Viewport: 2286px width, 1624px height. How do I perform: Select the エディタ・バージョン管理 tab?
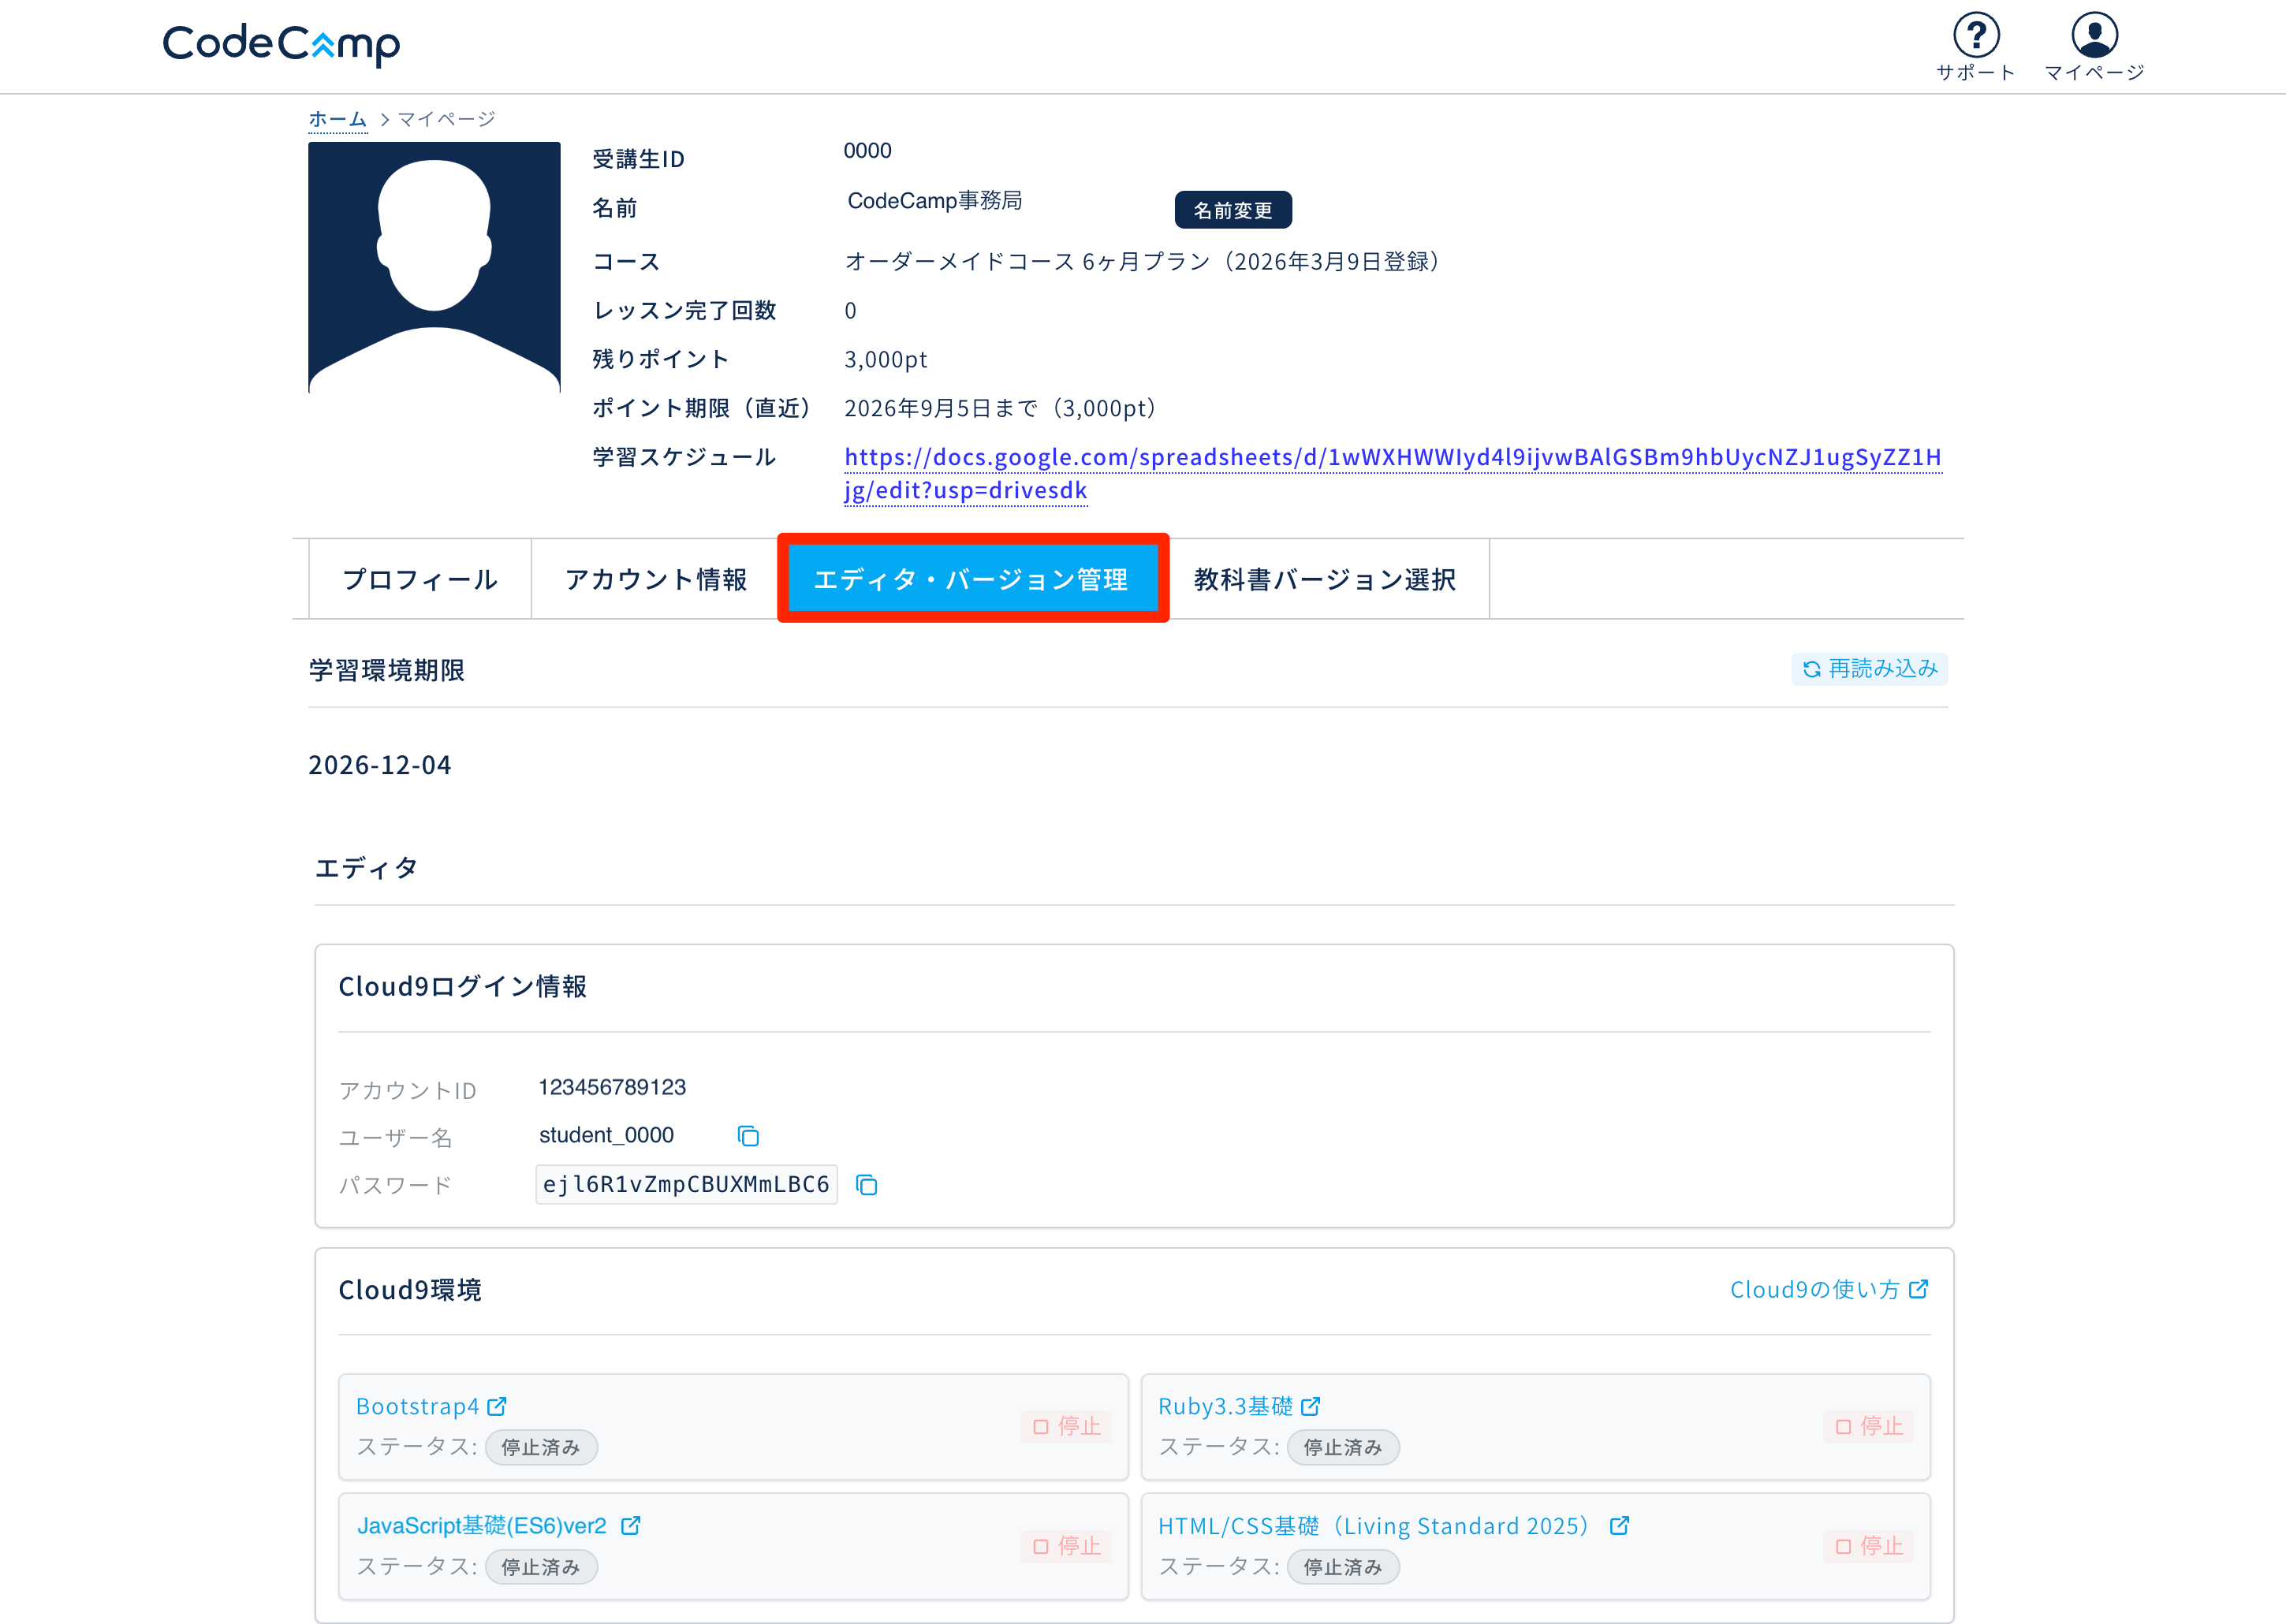pos(972,578)
